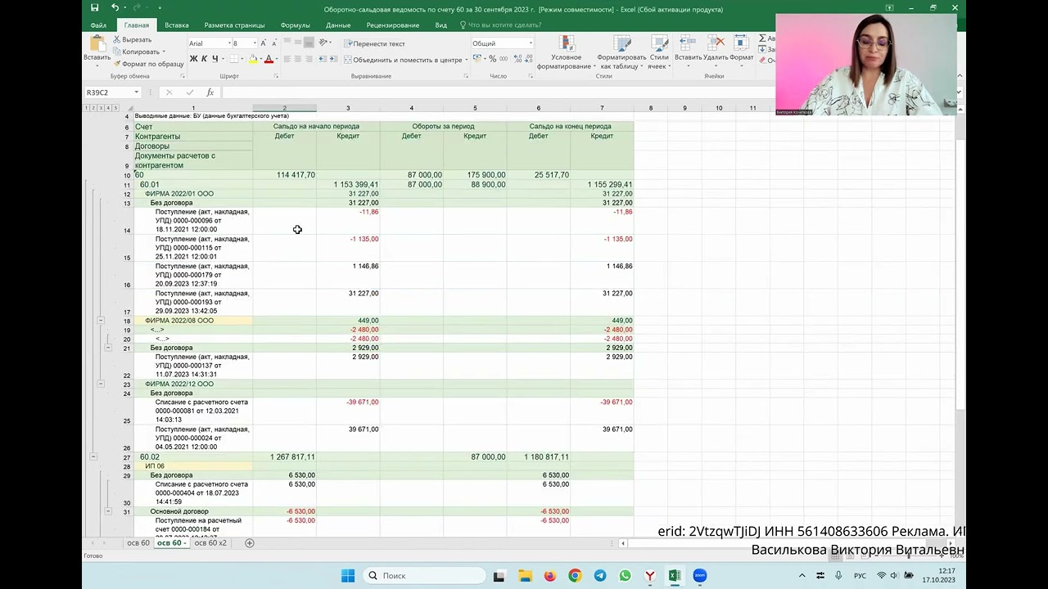Open the font name dropdown showing Arial
This screenshot has width=1048, height=589.
[x=210, y=43]
